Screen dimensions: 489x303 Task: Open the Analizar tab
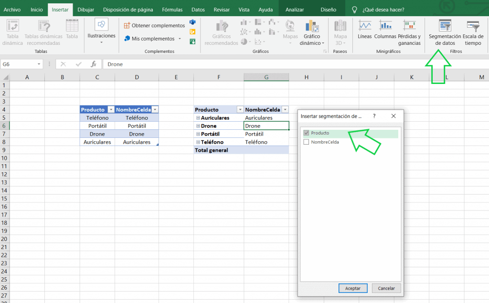coord(294,10)
